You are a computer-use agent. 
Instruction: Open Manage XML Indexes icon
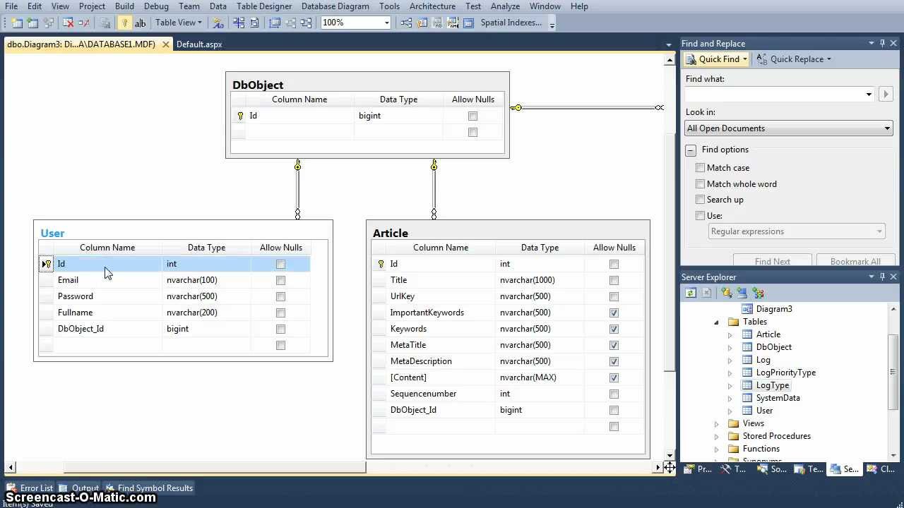click(x=453, y=23)
